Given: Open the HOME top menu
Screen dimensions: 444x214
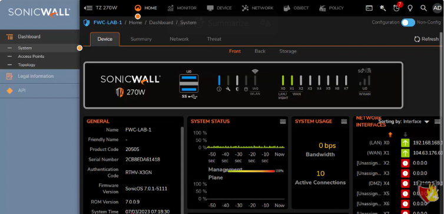Looking at the screenshot, I should pyautogui.click(x=145, y=8).
